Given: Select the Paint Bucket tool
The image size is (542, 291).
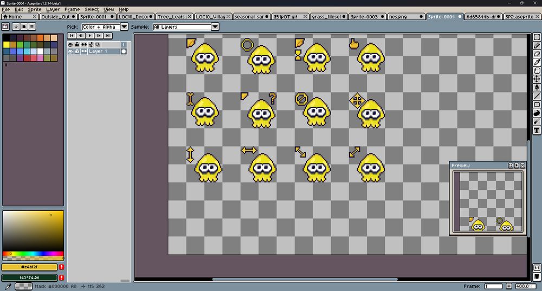Looking at the screenshot, I should [537, 88].
